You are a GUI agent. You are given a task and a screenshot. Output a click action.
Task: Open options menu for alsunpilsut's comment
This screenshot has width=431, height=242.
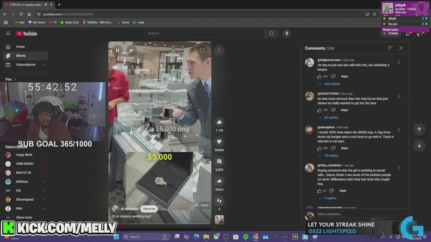399,130
